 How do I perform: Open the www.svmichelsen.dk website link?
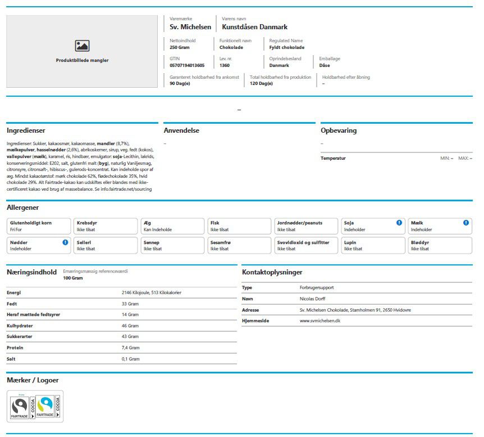pyautogui.click(x=320, y=321)
